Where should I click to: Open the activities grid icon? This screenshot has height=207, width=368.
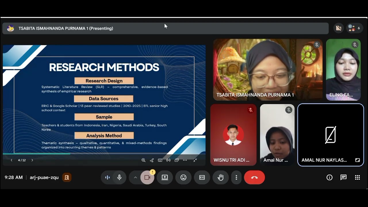tap(357, 177)
